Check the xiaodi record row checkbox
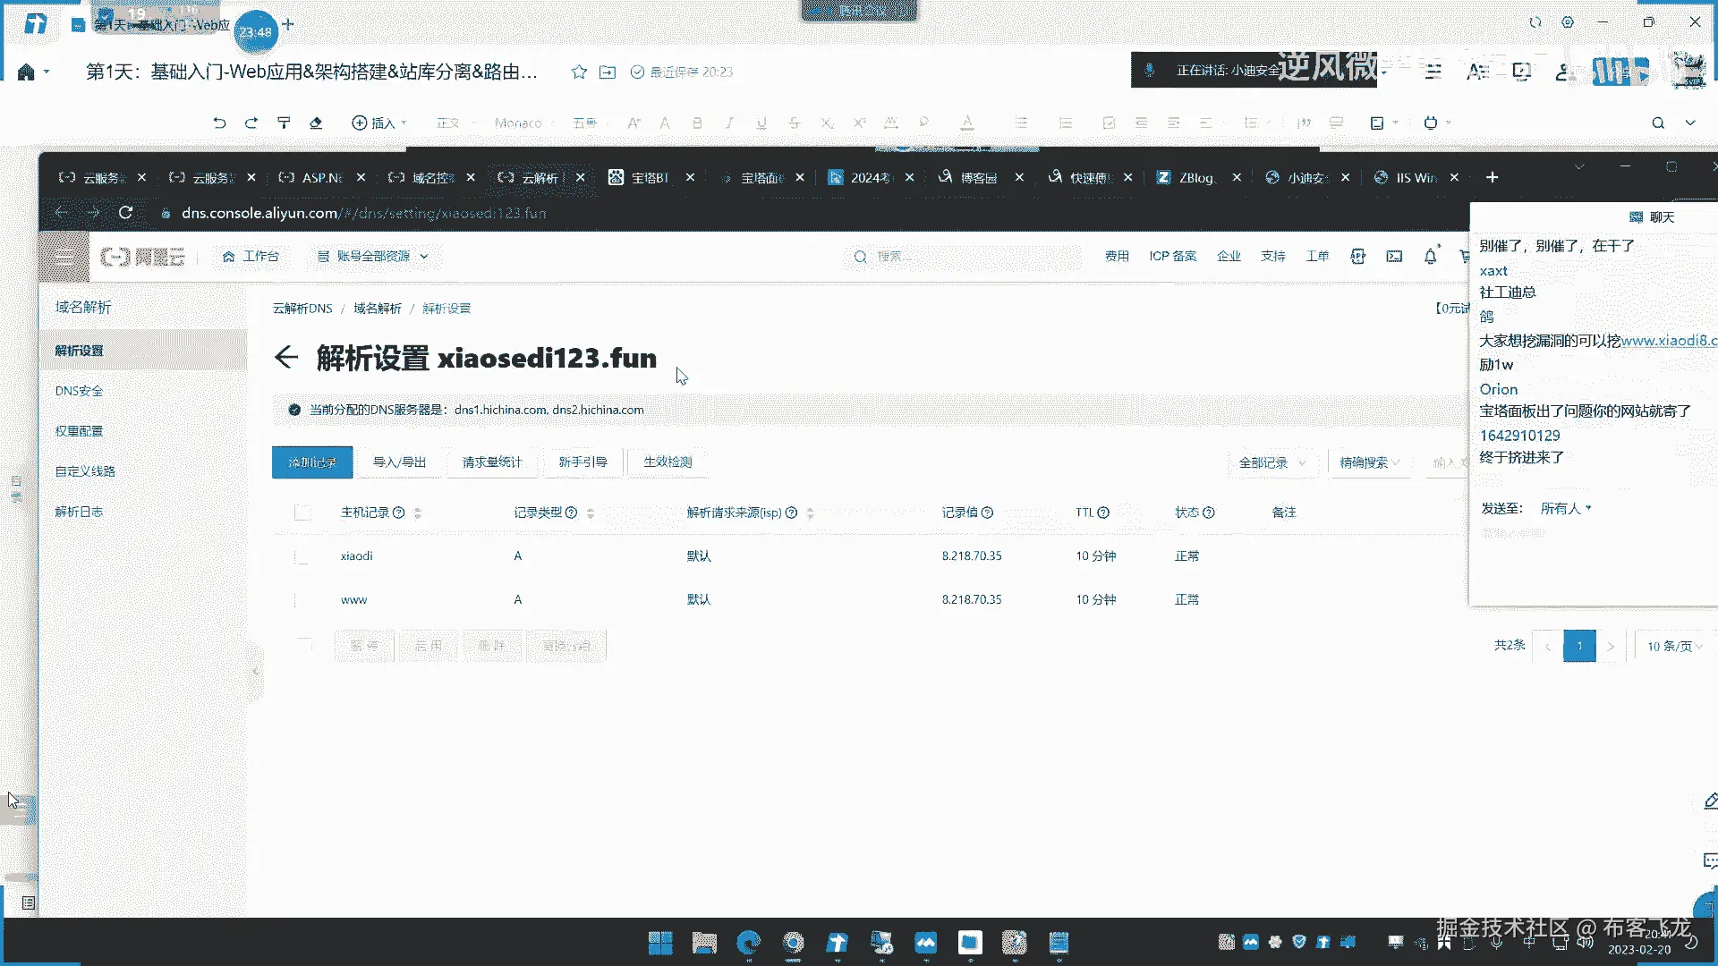 tap(302, 556)
